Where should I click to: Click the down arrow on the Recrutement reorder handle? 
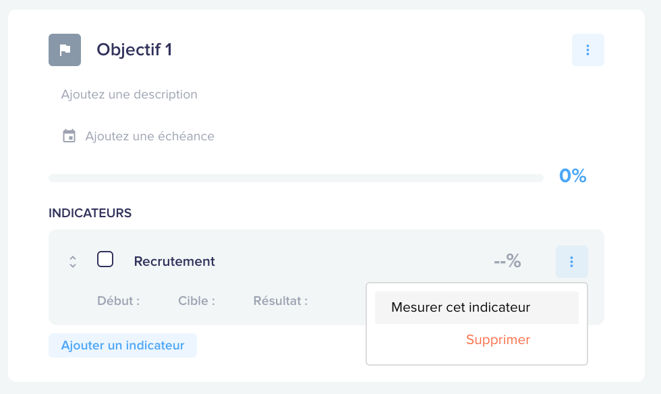73,266
